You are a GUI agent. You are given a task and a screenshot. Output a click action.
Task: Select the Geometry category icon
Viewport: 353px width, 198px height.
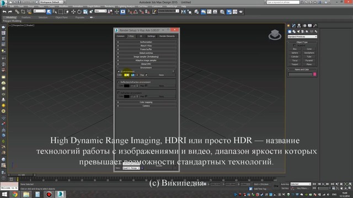(x=290, y=31)
